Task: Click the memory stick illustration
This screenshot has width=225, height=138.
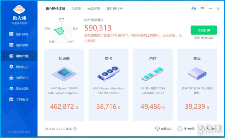Action: pyautogui.click(x=153, y=74)
